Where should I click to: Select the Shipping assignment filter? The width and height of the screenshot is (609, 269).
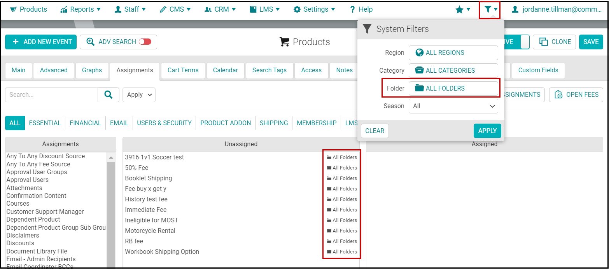click(x=274, y=123)
